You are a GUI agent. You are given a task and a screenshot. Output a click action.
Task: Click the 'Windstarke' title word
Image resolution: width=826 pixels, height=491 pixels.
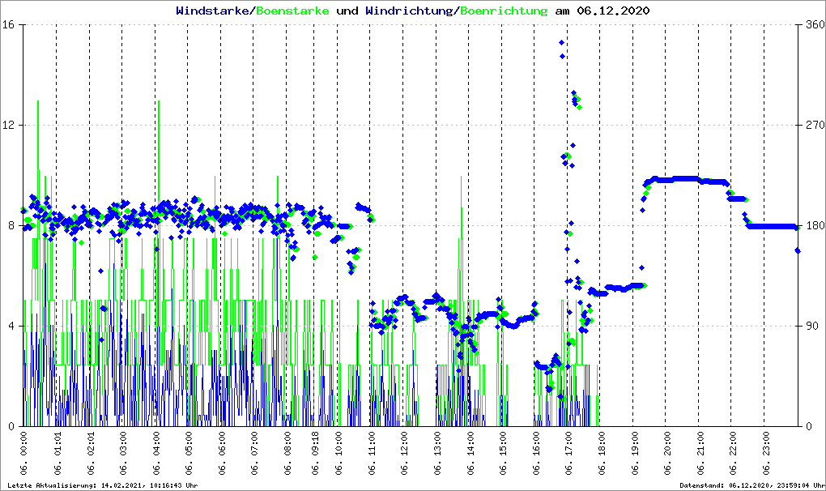coord(212,11)
